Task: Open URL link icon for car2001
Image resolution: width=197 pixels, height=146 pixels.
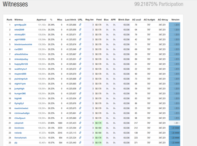Action: (80, 49)
